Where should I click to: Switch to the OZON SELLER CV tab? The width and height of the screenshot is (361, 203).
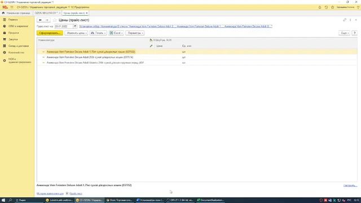click(x=46, y=13)
